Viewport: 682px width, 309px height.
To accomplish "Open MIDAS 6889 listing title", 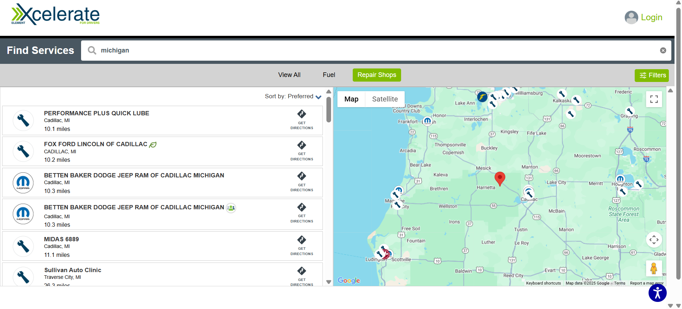I will pos(61,239).
